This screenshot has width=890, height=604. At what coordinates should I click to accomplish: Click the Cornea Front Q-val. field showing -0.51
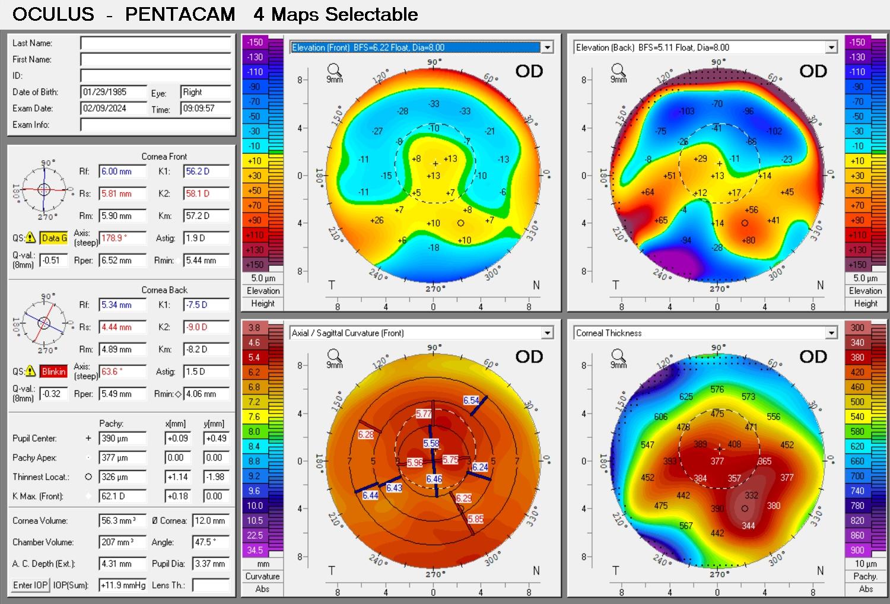tap(53, 260)
